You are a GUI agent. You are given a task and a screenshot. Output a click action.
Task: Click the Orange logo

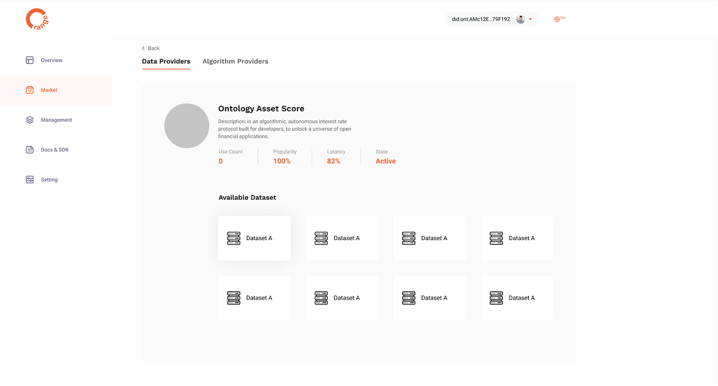click(37, 19)
